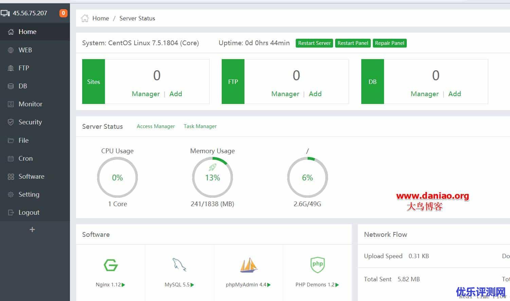Click the green FTP tile
This screenshot has height=301, width=510.
tap(233, 82)
